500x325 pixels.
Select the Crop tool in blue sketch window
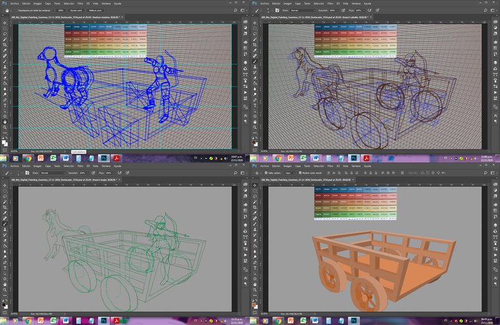point(5,45)
